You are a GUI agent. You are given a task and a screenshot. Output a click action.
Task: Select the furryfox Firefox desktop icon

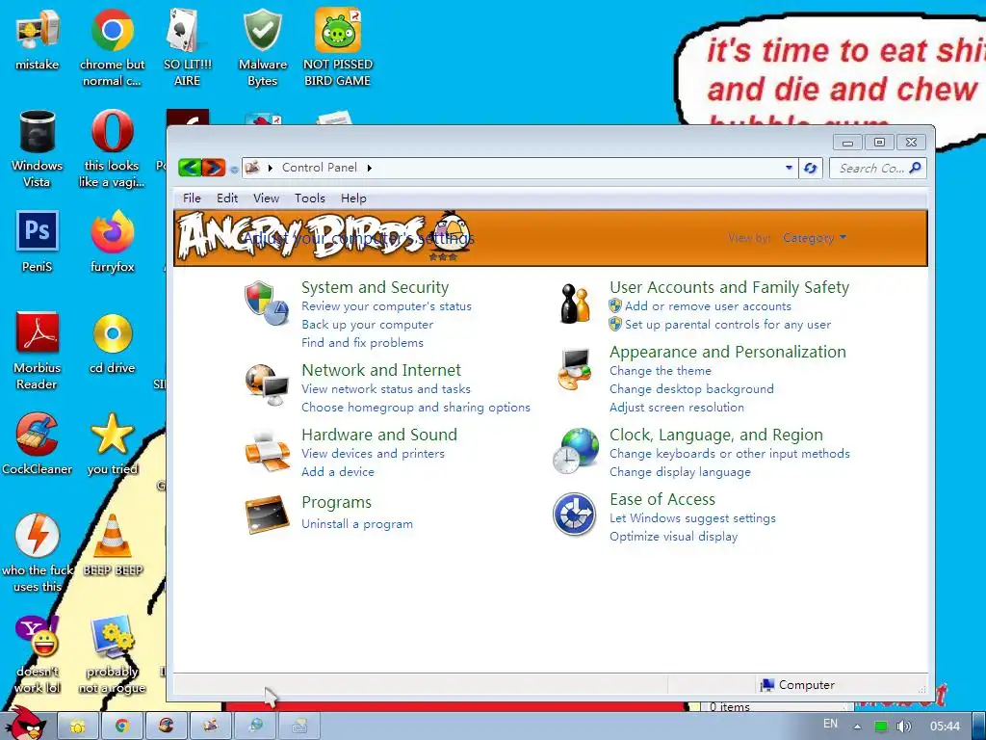pyautogui.click(x=112, y=231)
